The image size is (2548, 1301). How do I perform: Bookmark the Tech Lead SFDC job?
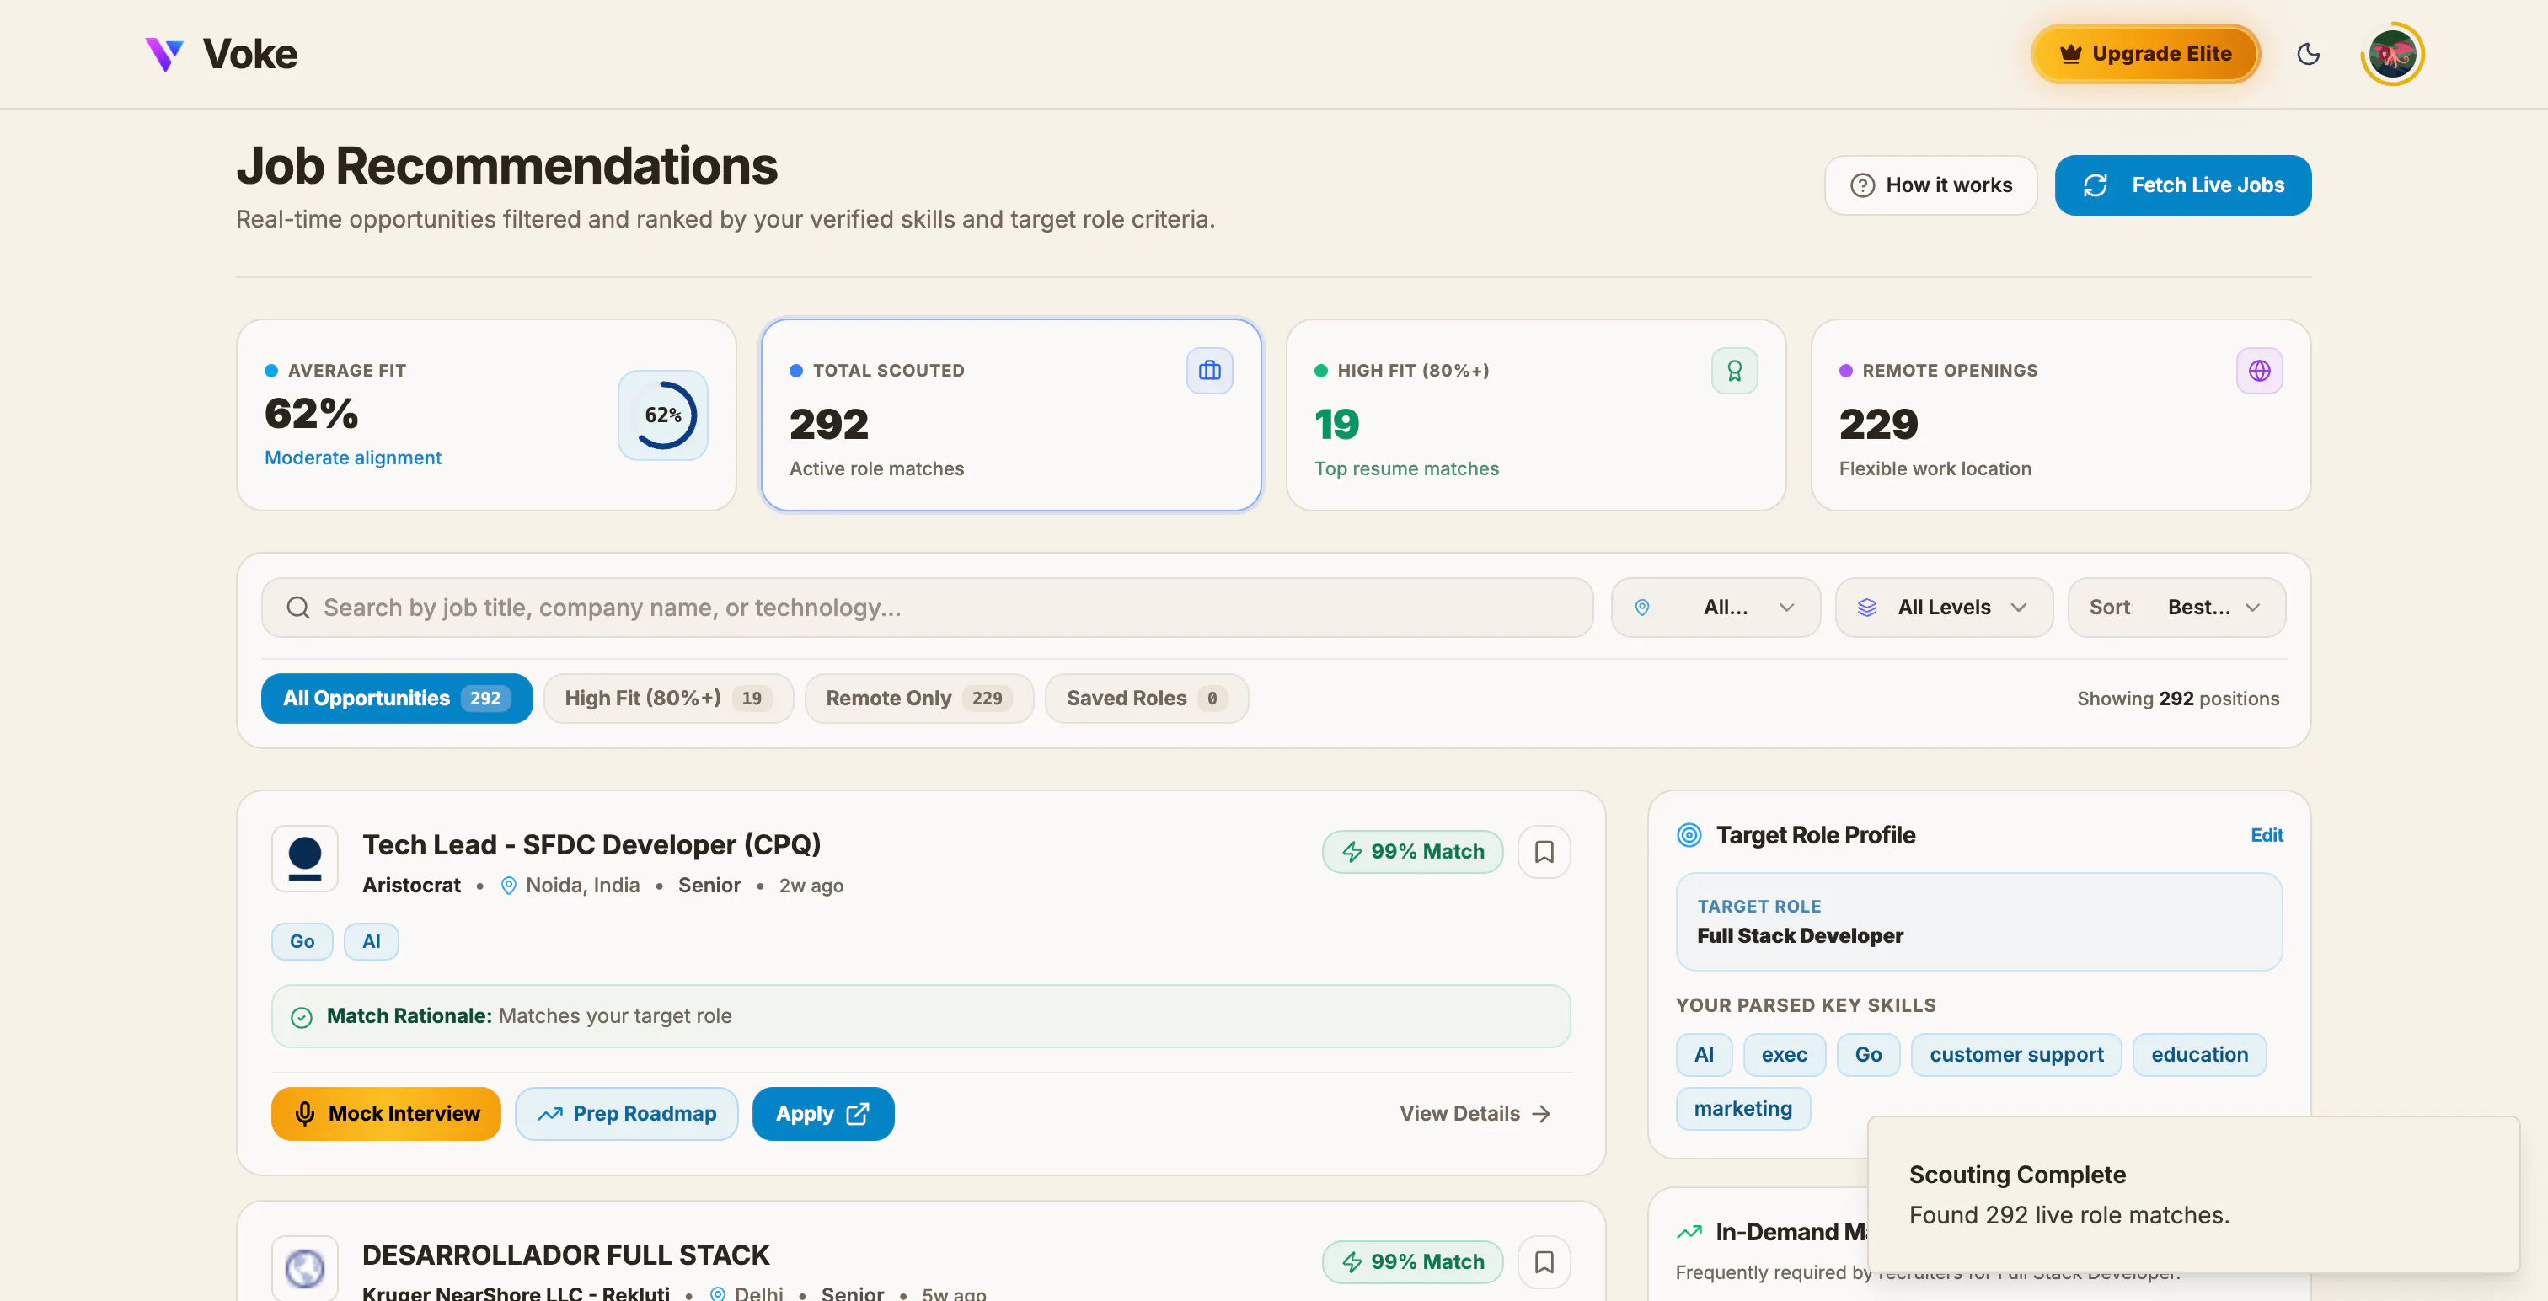click(1544, 852)
